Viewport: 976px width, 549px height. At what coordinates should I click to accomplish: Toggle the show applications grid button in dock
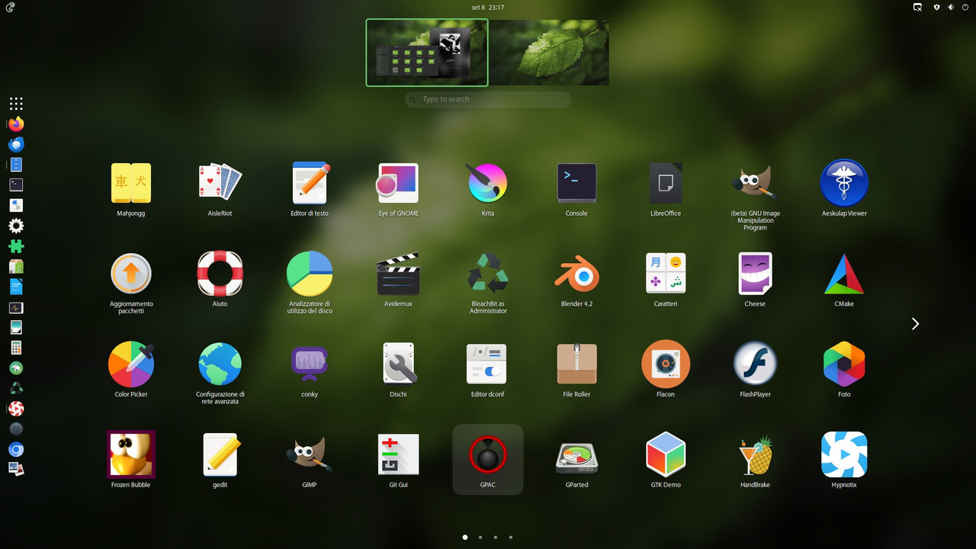click(16, 104)
